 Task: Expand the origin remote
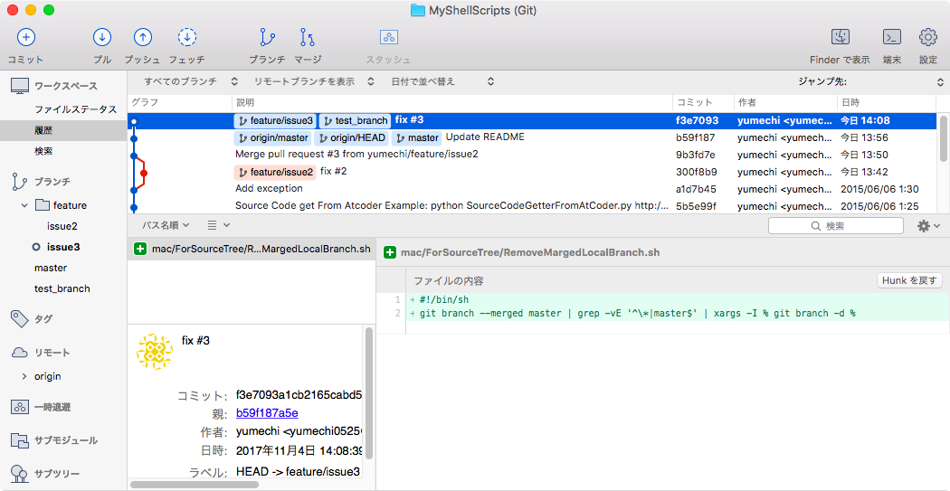pyautogui.click(x=24, y=376)
